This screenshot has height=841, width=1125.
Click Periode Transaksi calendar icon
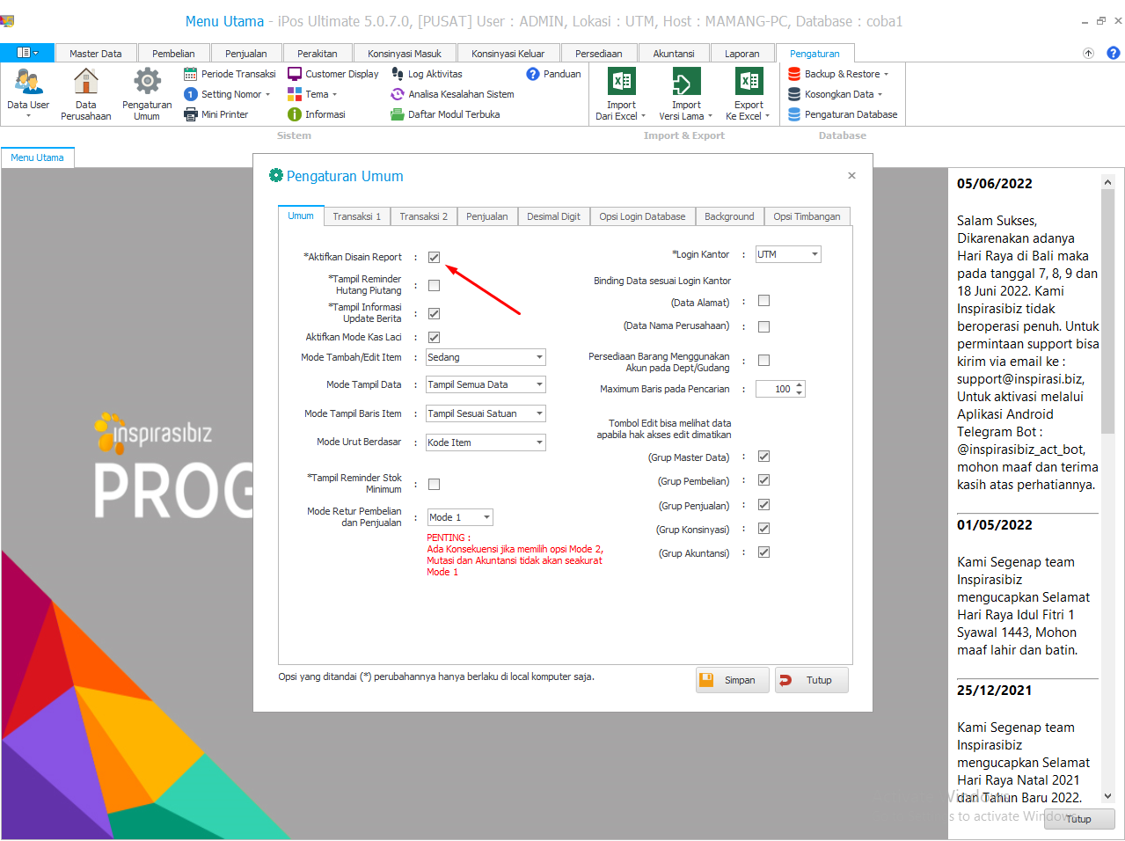pyautogui.click(x=191, y=74)
